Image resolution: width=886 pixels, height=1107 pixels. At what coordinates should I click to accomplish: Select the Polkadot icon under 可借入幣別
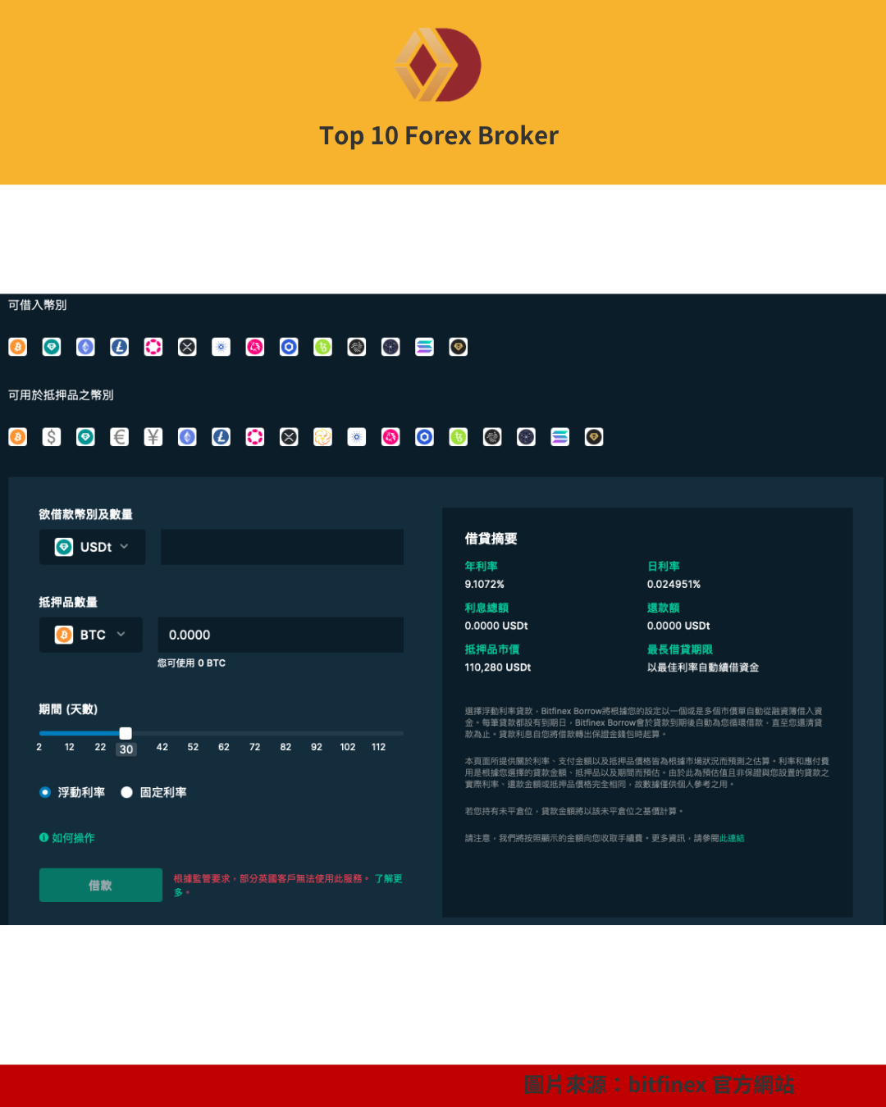(x=153, y=347)
